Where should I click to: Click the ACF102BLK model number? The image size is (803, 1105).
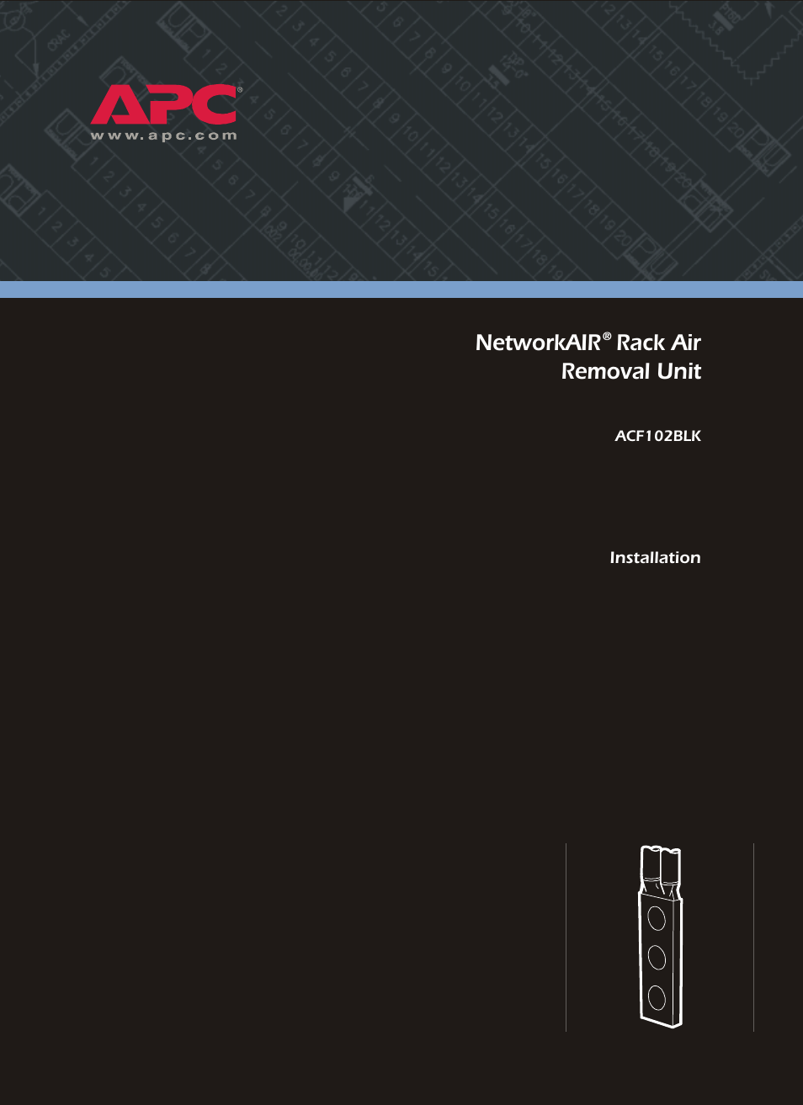click(657, 436)
